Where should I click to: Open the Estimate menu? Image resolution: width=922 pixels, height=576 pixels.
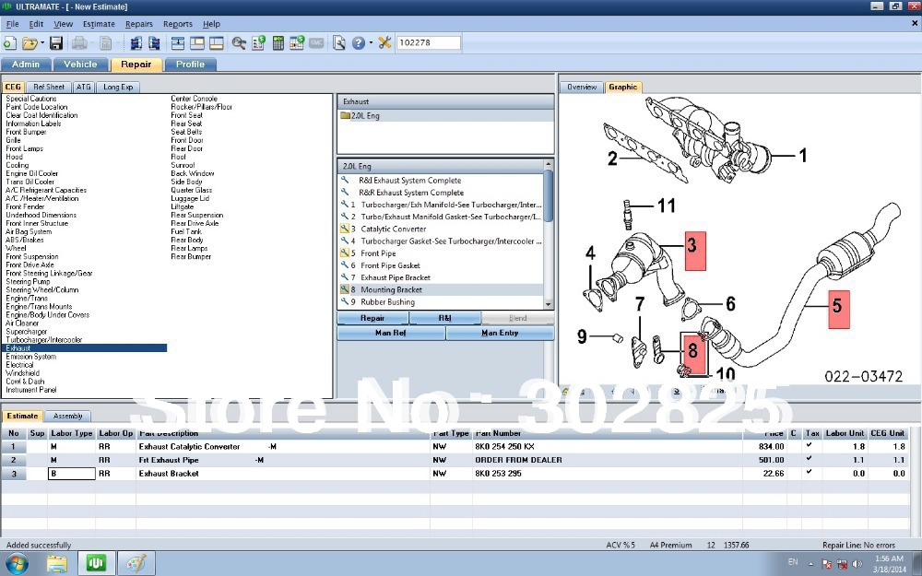point(99,24)
